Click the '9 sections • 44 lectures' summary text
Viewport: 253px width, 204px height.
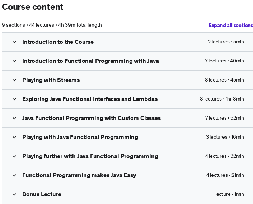click(x=28, y=25)
